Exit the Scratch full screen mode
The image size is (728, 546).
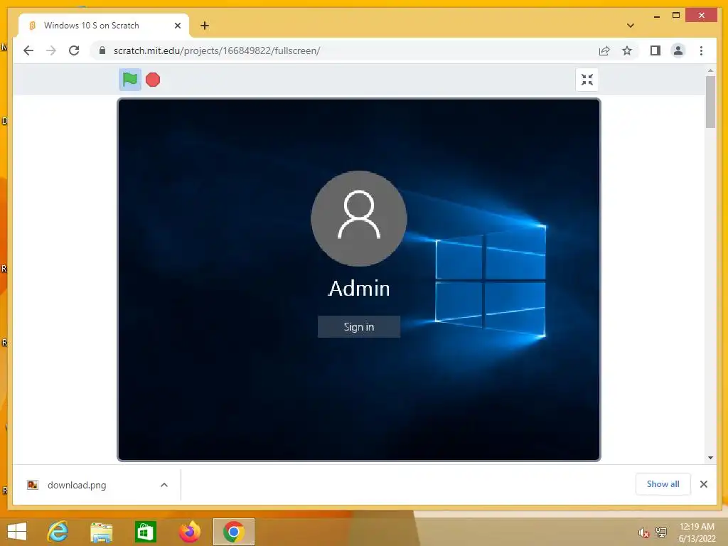click(587, 80)
